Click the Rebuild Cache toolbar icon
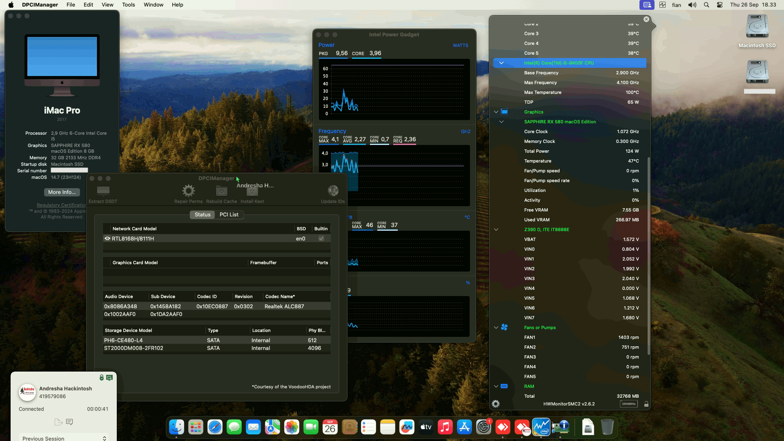 [221, 191]
